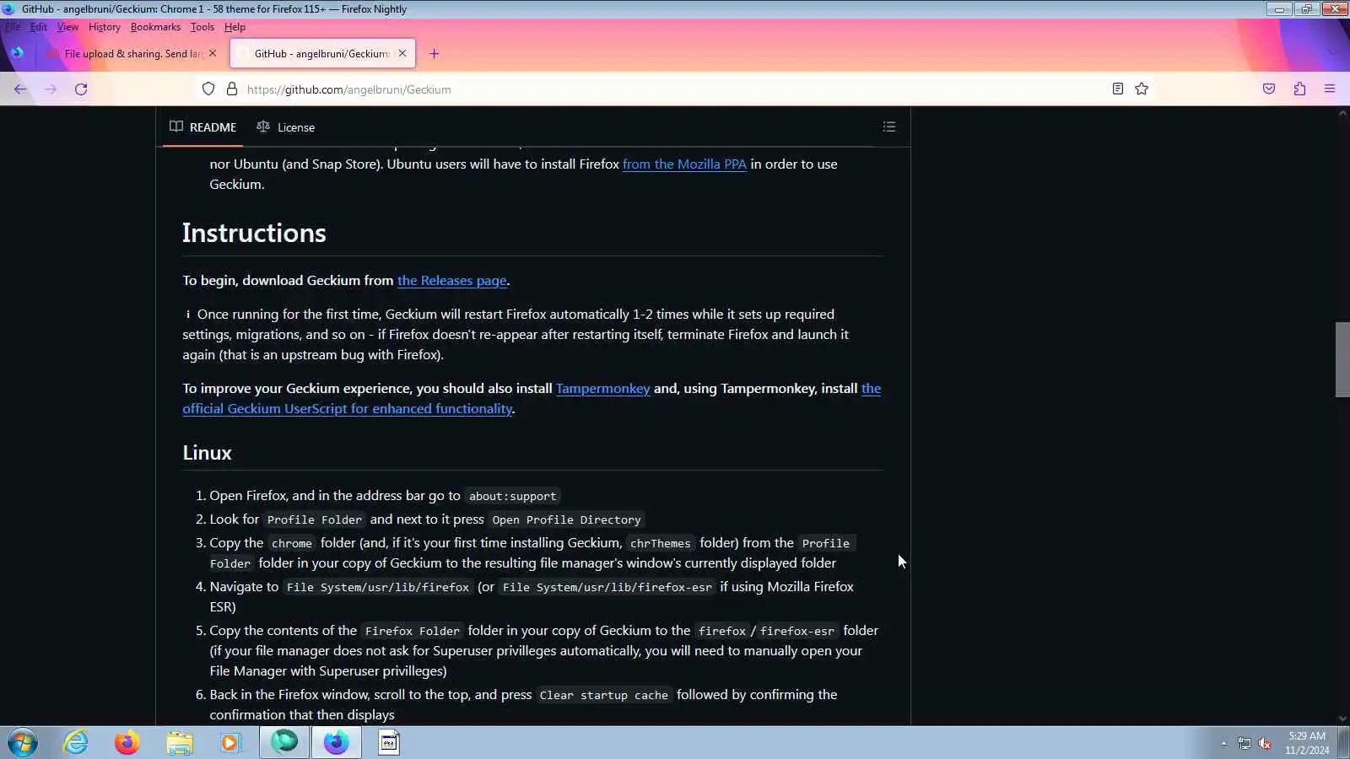This screenshot has height=759, width=1350.
Task: Open the File menu
Action: click(13, 27)
